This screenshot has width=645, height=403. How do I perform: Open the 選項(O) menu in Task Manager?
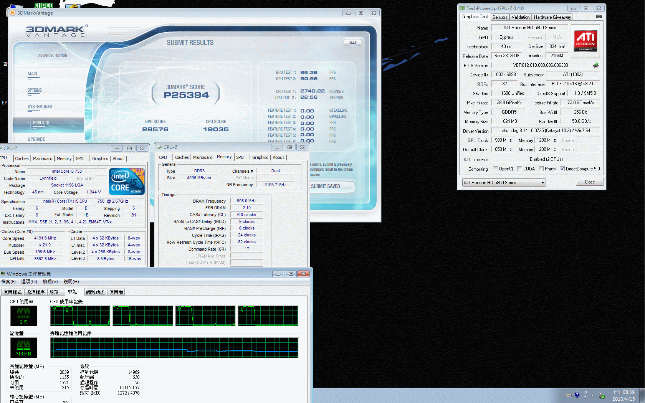pyautogui.click(x=29, y=282)
